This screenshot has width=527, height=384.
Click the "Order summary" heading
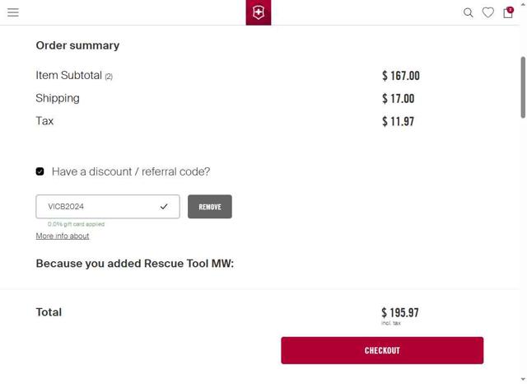click(x=77, y=45)
